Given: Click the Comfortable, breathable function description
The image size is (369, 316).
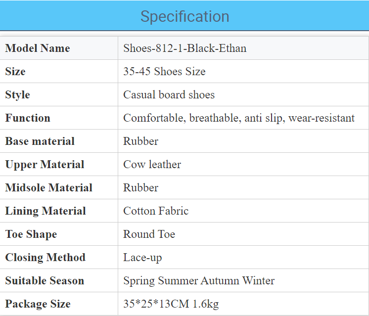Looking at the screenshot, I should [x=239, y=118].
